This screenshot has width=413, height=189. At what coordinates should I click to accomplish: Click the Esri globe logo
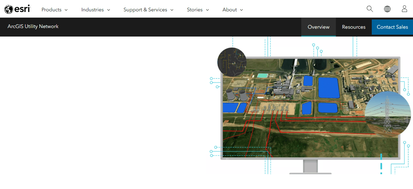[x=17, y=9]
